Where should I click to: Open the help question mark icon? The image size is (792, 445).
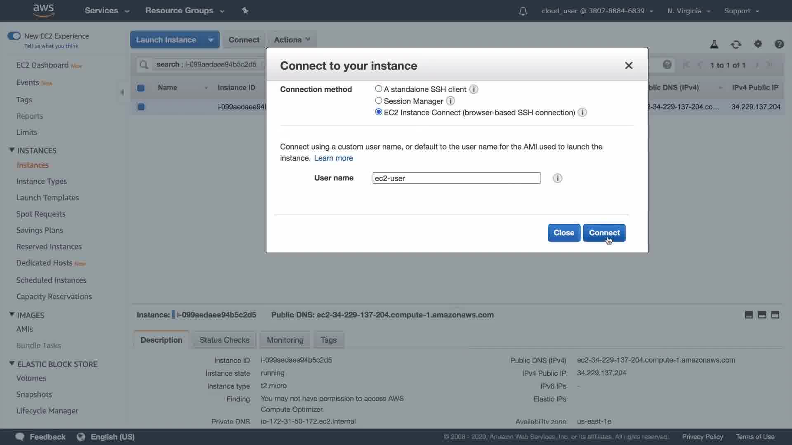click(x=779, y=44)
